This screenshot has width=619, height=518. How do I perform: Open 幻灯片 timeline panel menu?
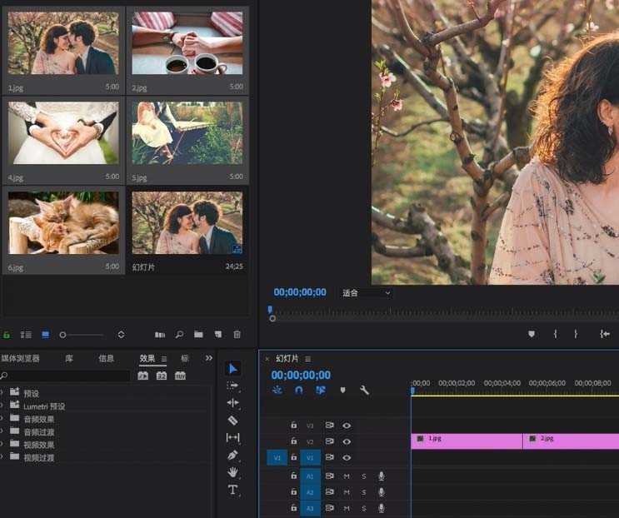point(308,359)
